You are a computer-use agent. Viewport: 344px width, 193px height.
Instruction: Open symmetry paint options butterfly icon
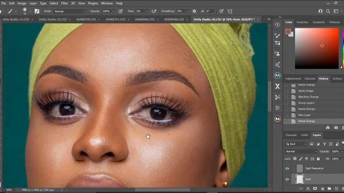[x=230, y=11]
